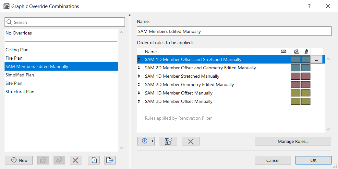Open the add existing rule dropdown
Image resolution: width=338 pixels, height=169 pixels.
pyautogui.click(x=146, y=141)
